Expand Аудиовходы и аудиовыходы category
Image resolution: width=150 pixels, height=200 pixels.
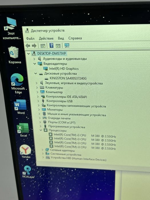[34, 59]
